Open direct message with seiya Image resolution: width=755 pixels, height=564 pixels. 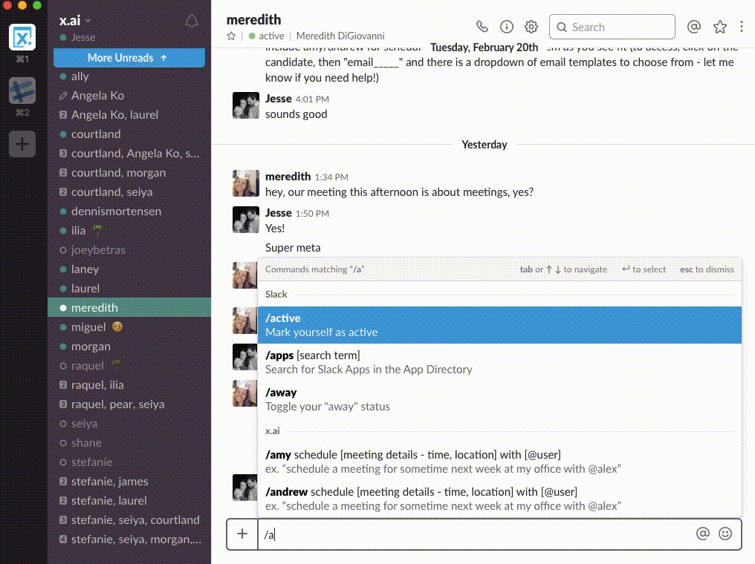coord(129,424)
